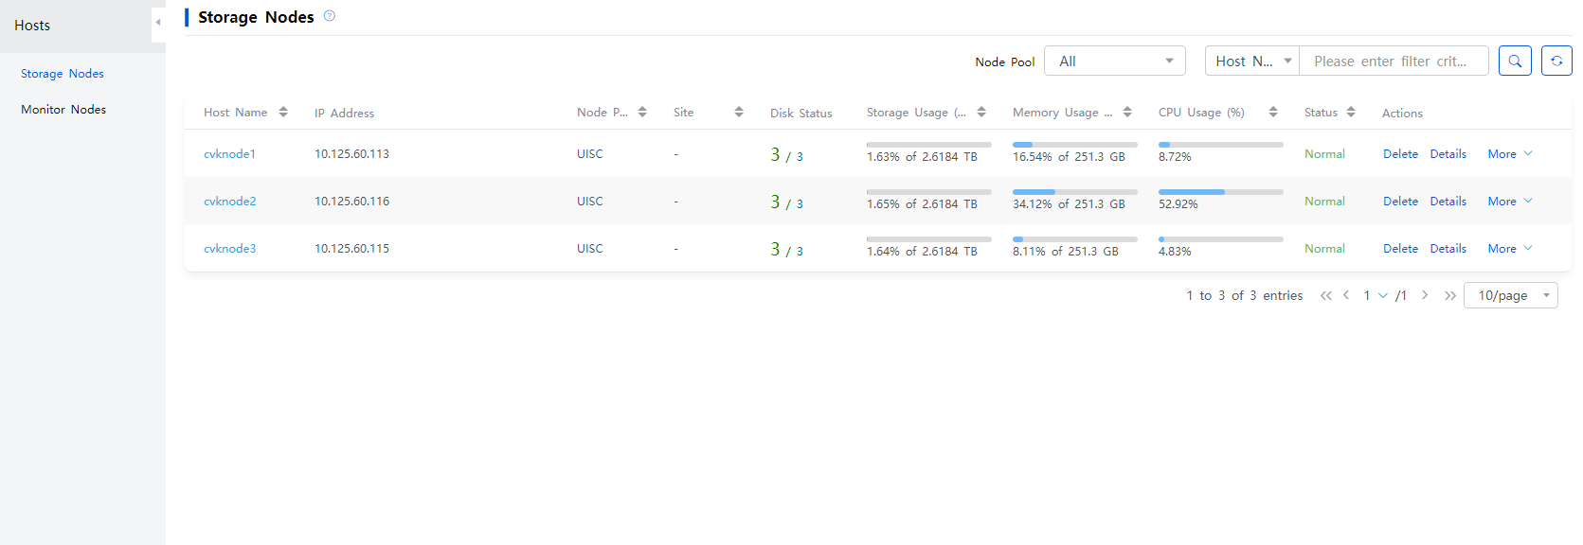Click cvknode2 CPU usage progress bar
1583x545 pixels.
[1221, 192]
